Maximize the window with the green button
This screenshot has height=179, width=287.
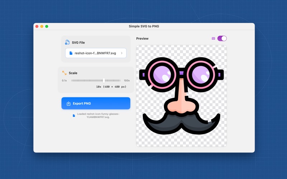click(x=47, y=26)
